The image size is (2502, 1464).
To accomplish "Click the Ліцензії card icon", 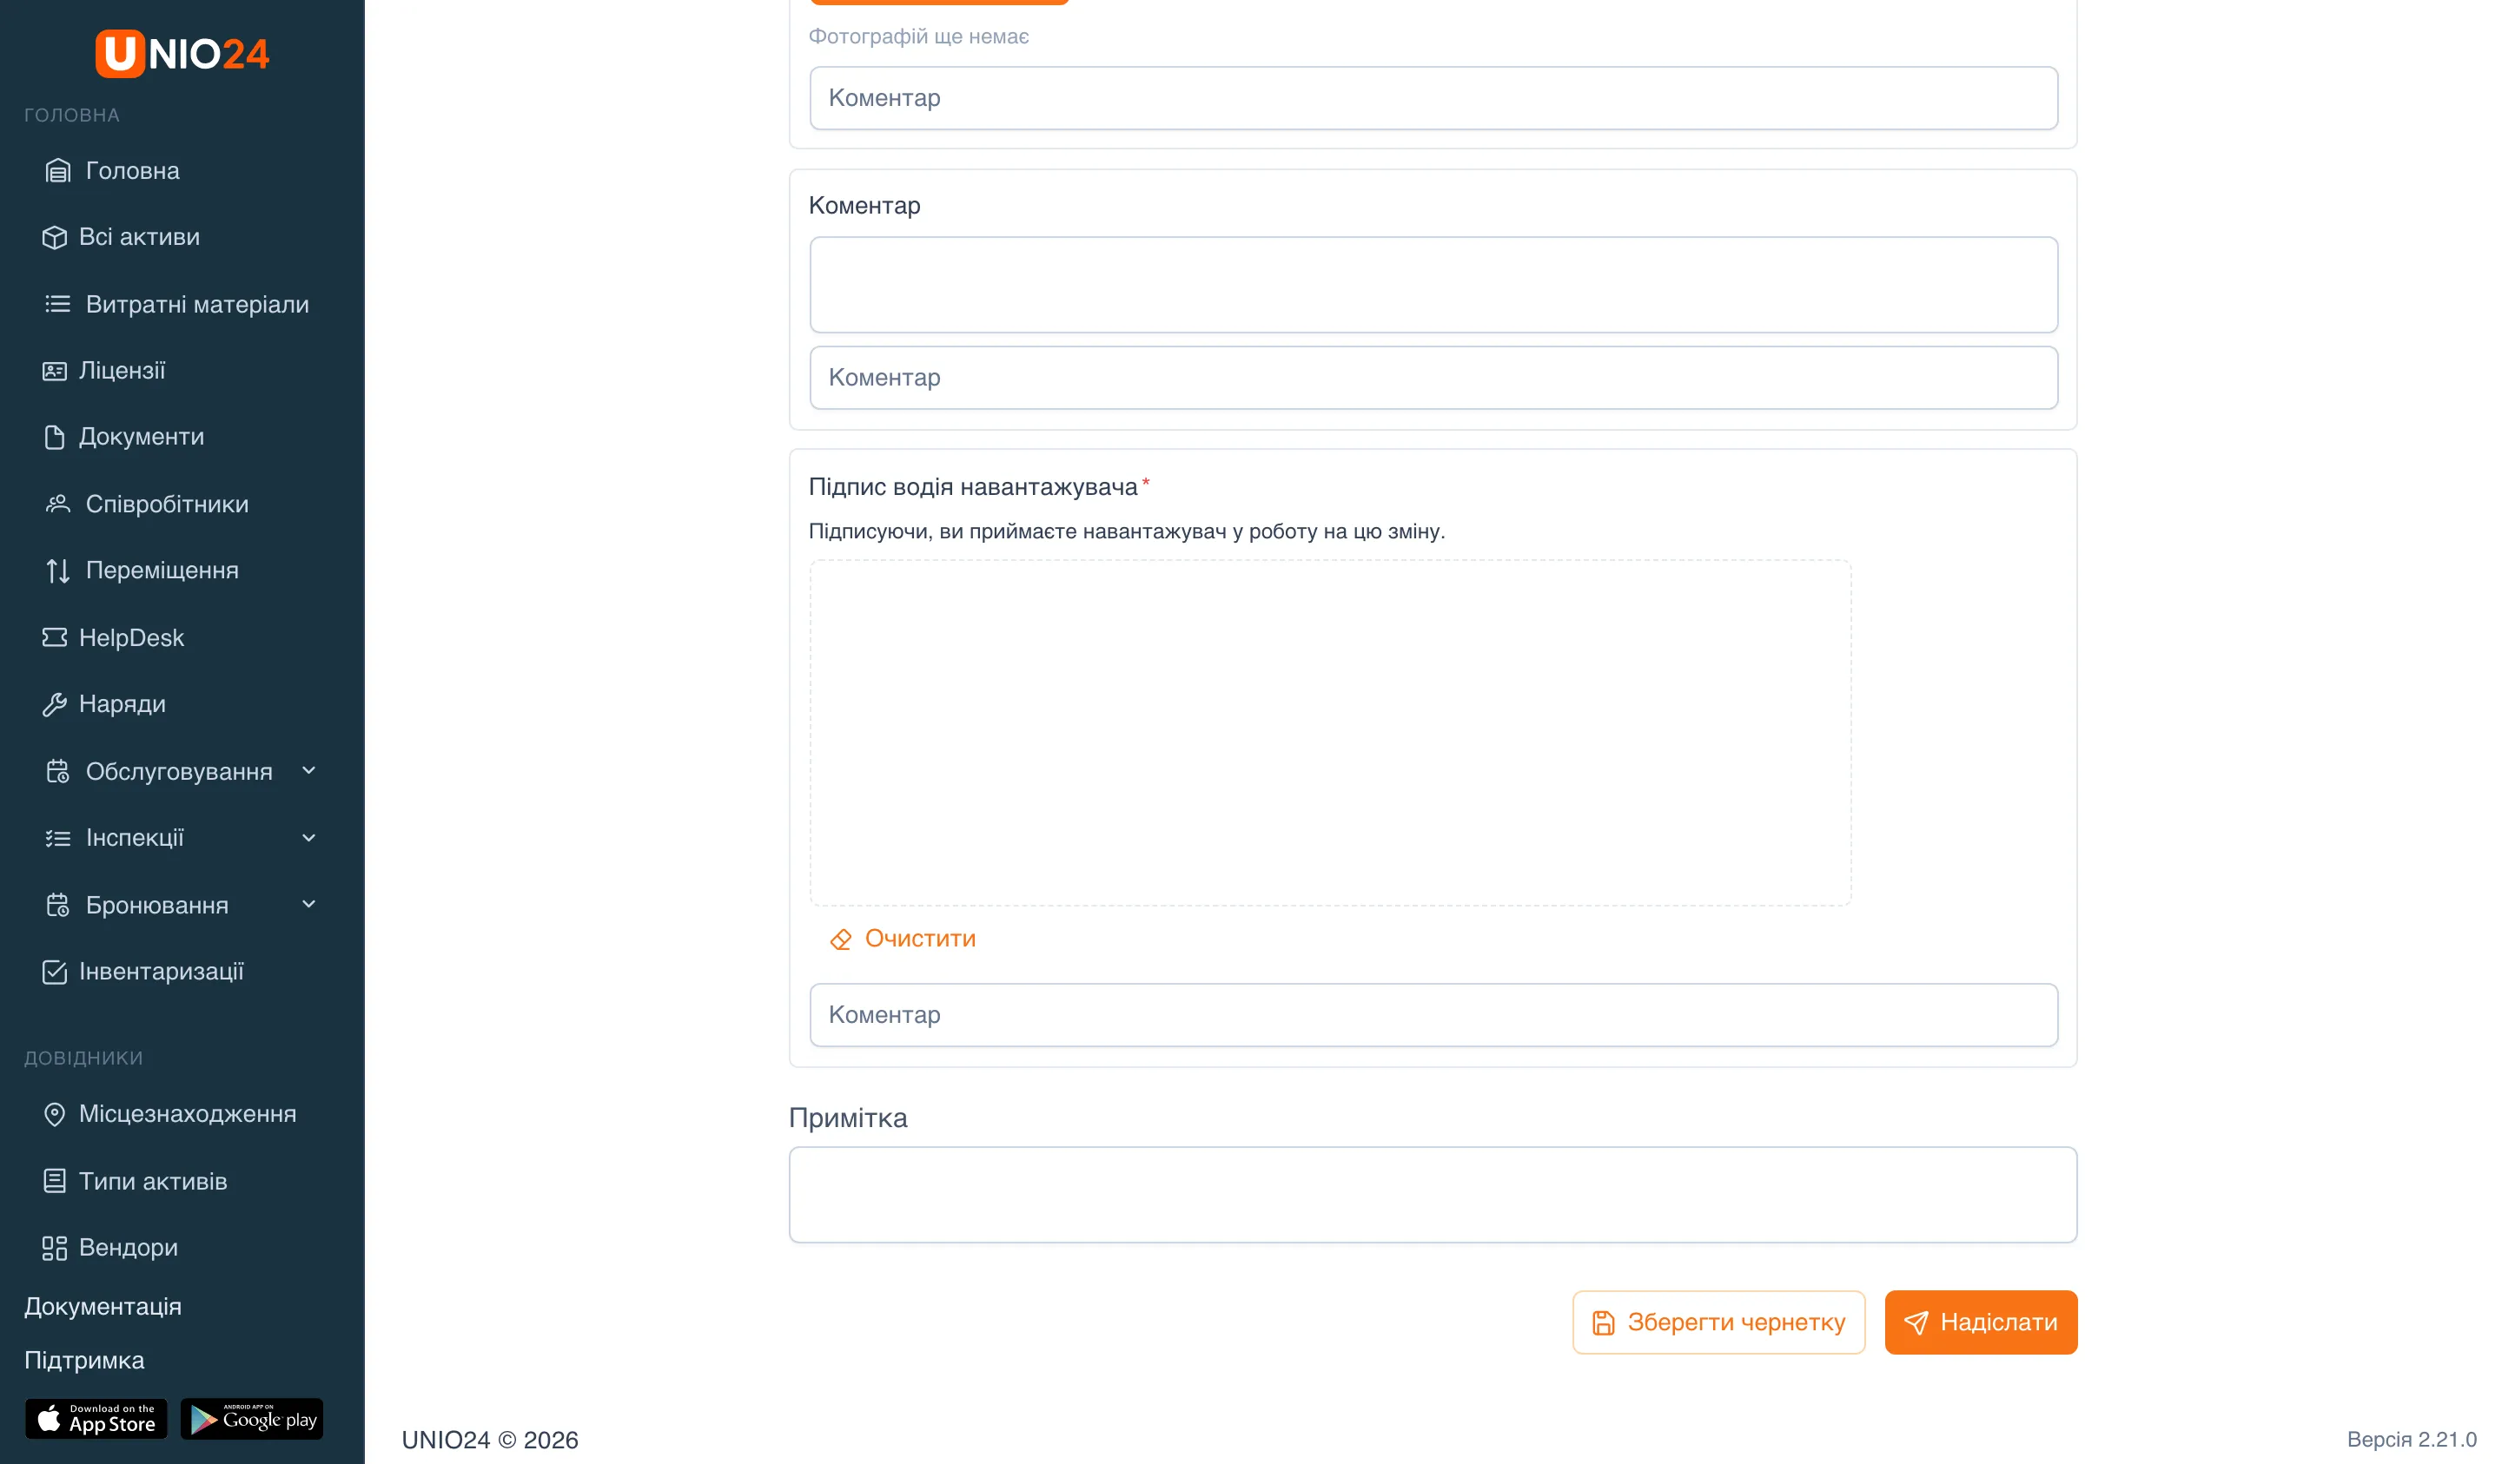I will coord(55,372).
